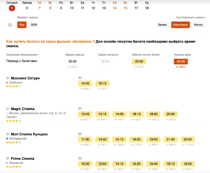Select Завтра date 6 tab
Screen dimensions: 210x173
(27, 5)
